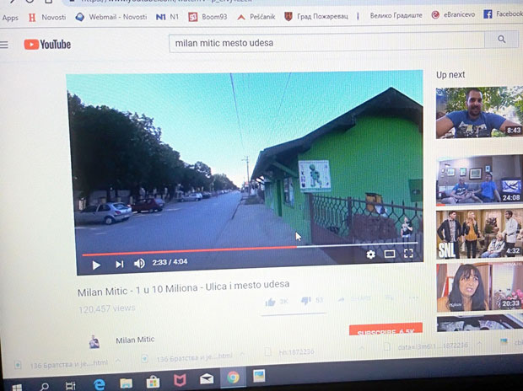Mute the video volume speaker icon
The height and width of the screenshot is (391, 523).
click(139, 264)
